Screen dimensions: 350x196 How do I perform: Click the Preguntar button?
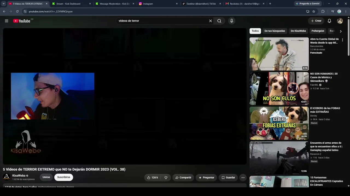(x=206, y=177)
